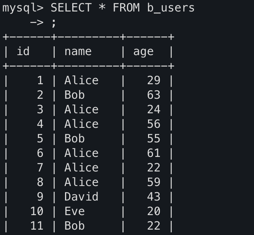Click the FROM keyword in the query
254x235 pixels.
coord(126,8)
